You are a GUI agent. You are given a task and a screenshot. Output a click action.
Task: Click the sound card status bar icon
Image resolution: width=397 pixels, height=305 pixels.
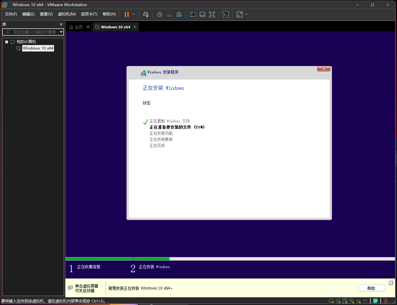(358, 301)
